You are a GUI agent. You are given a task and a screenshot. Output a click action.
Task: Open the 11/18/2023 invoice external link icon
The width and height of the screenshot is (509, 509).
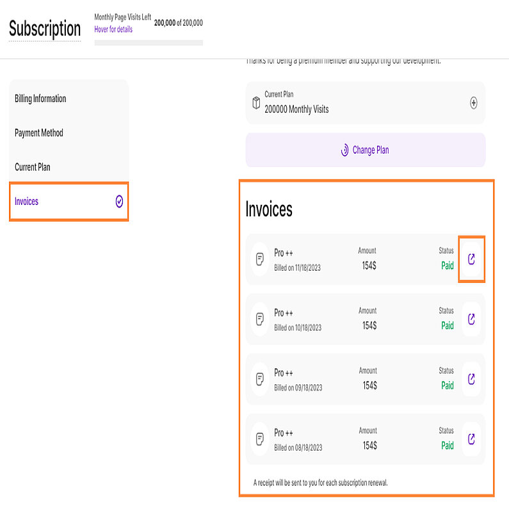(472, 259)
